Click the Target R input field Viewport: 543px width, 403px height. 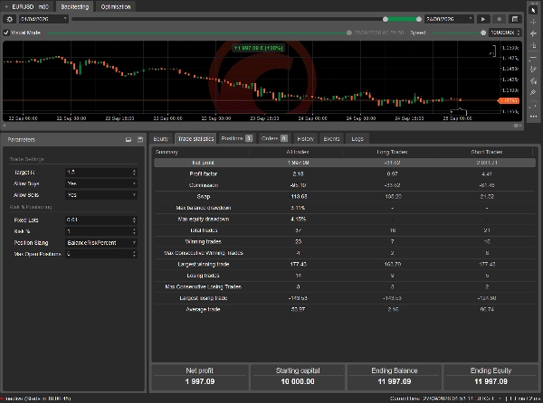[98, 172]
